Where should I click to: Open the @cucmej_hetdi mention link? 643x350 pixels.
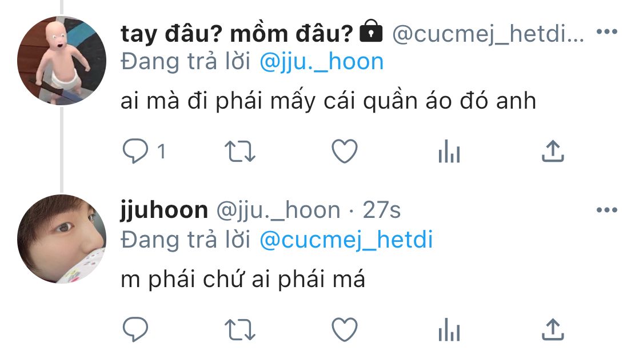[346, 240]
